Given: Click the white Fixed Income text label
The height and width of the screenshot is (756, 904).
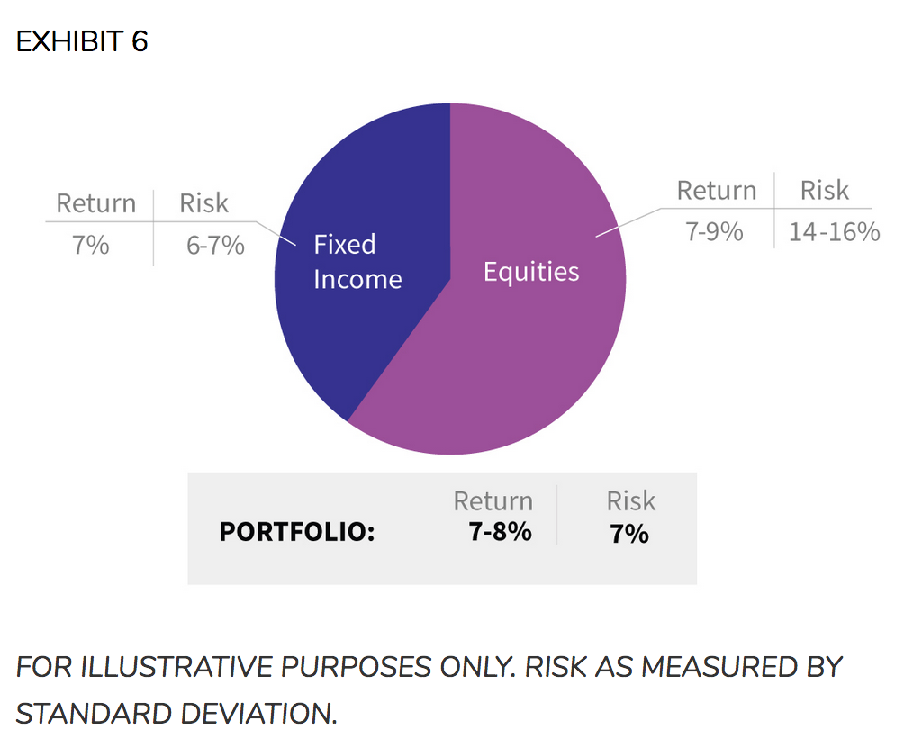Looking at the screenshot, I should 357,262.
